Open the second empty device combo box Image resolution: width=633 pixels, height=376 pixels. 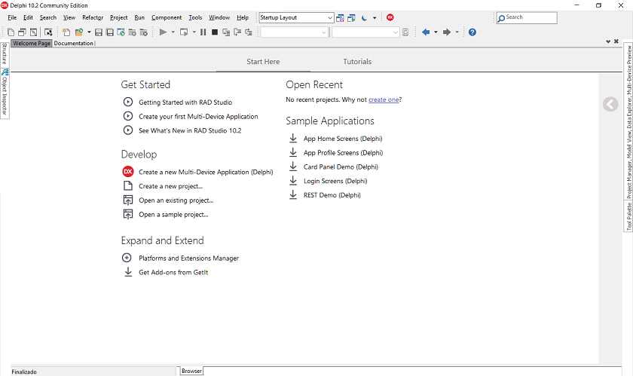(x=365, y=32)
